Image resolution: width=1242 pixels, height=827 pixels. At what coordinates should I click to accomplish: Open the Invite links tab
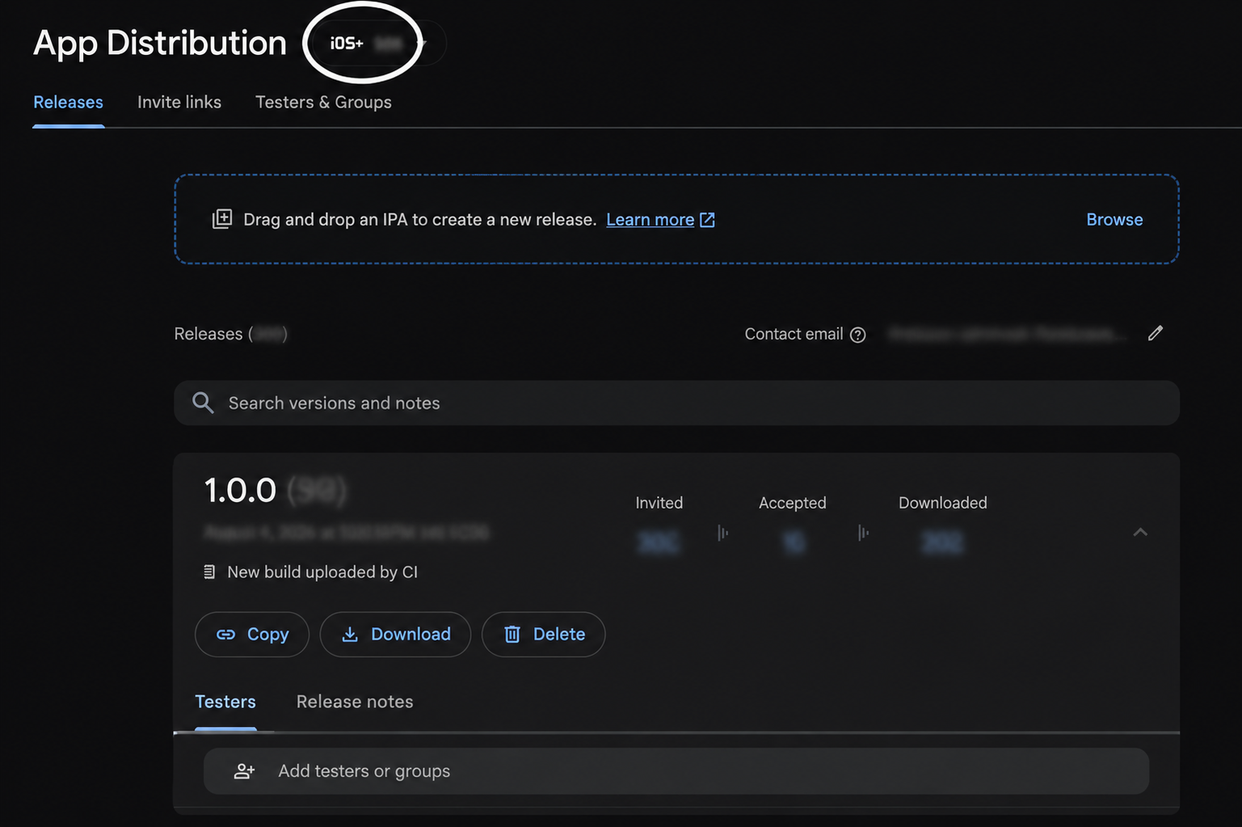tap(179, 102)
